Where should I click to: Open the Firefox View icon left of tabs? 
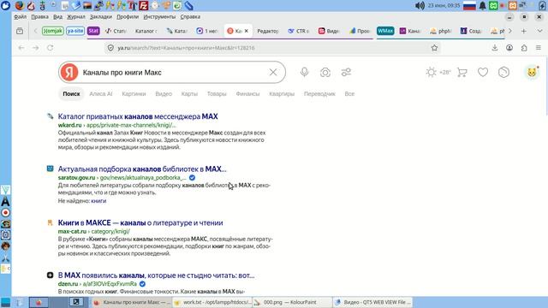20,31
